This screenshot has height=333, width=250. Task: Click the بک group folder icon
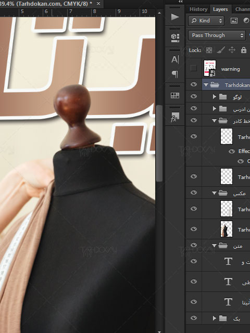(223, 318)
